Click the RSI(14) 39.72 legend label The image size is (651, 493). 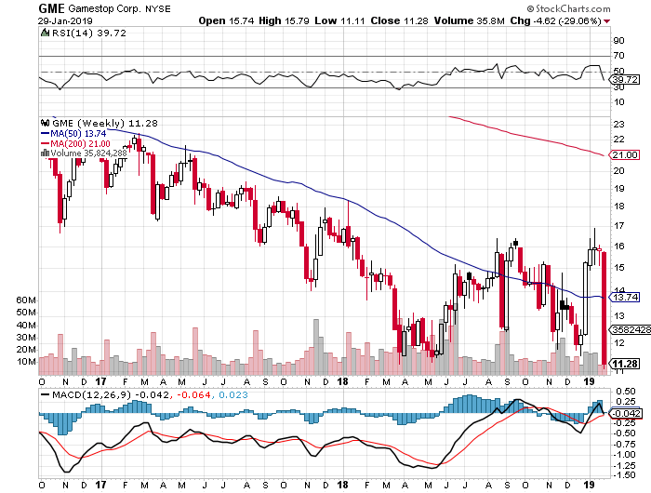88,33
